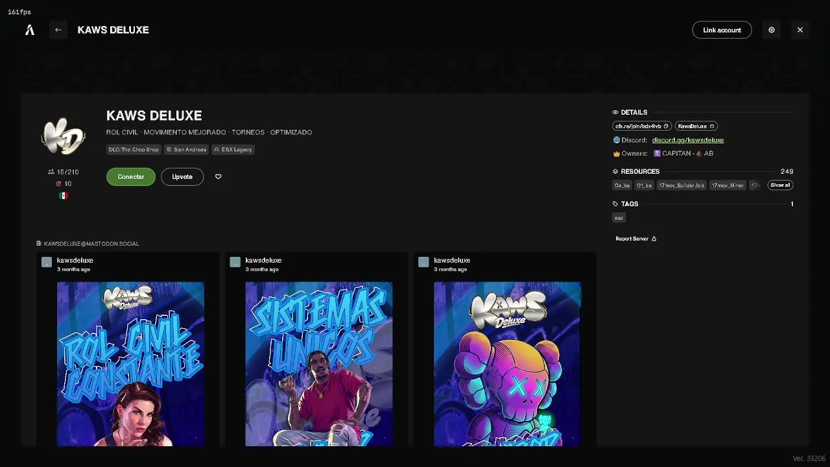This screenshot has height=467, width=830.
Task: Open settings via the gear icon
Action: (x=772, y=30)
